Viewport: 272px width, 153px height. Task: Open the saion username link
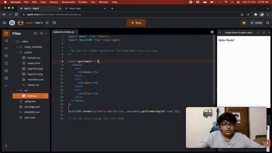[29, 23]
